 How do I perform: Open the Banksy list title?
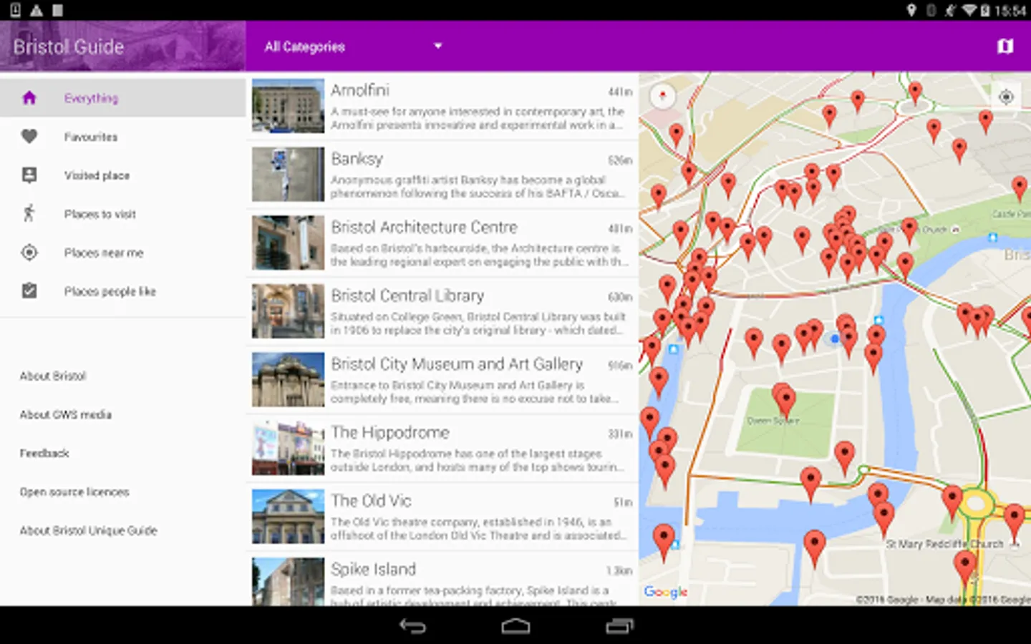[x=357, y=159]
